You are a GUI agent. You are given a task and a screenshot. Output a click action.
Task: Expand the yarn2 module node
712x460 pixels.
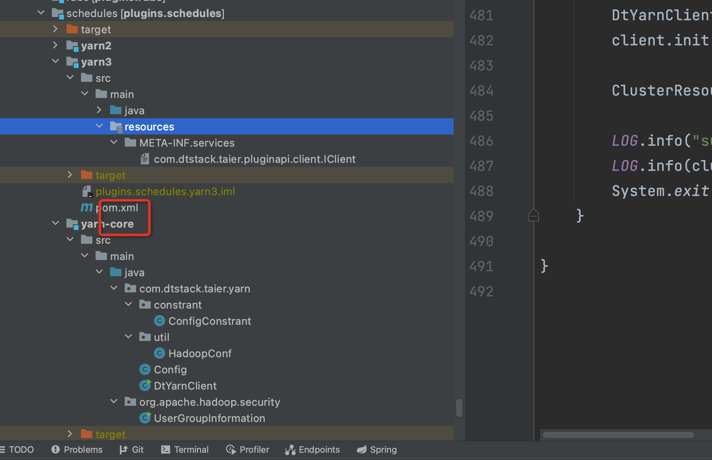(x=55, y=45)
